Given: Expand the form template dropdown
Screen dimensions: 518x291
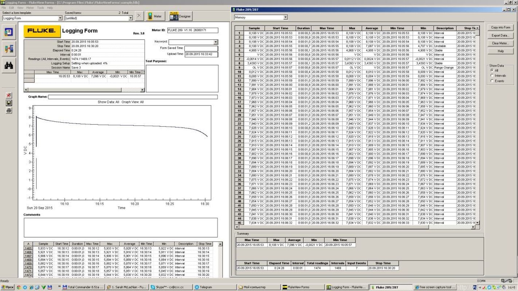Looking at the screenshot, I should click(x=60, y=18).
